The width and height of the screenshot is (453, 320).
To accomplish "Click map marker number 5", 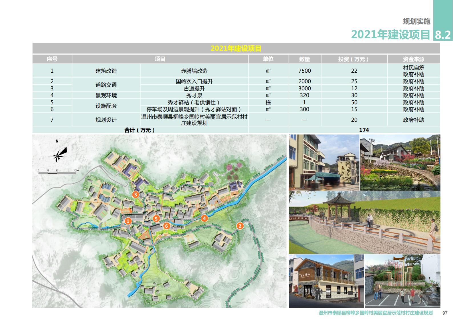I will [x=156, y=219].
